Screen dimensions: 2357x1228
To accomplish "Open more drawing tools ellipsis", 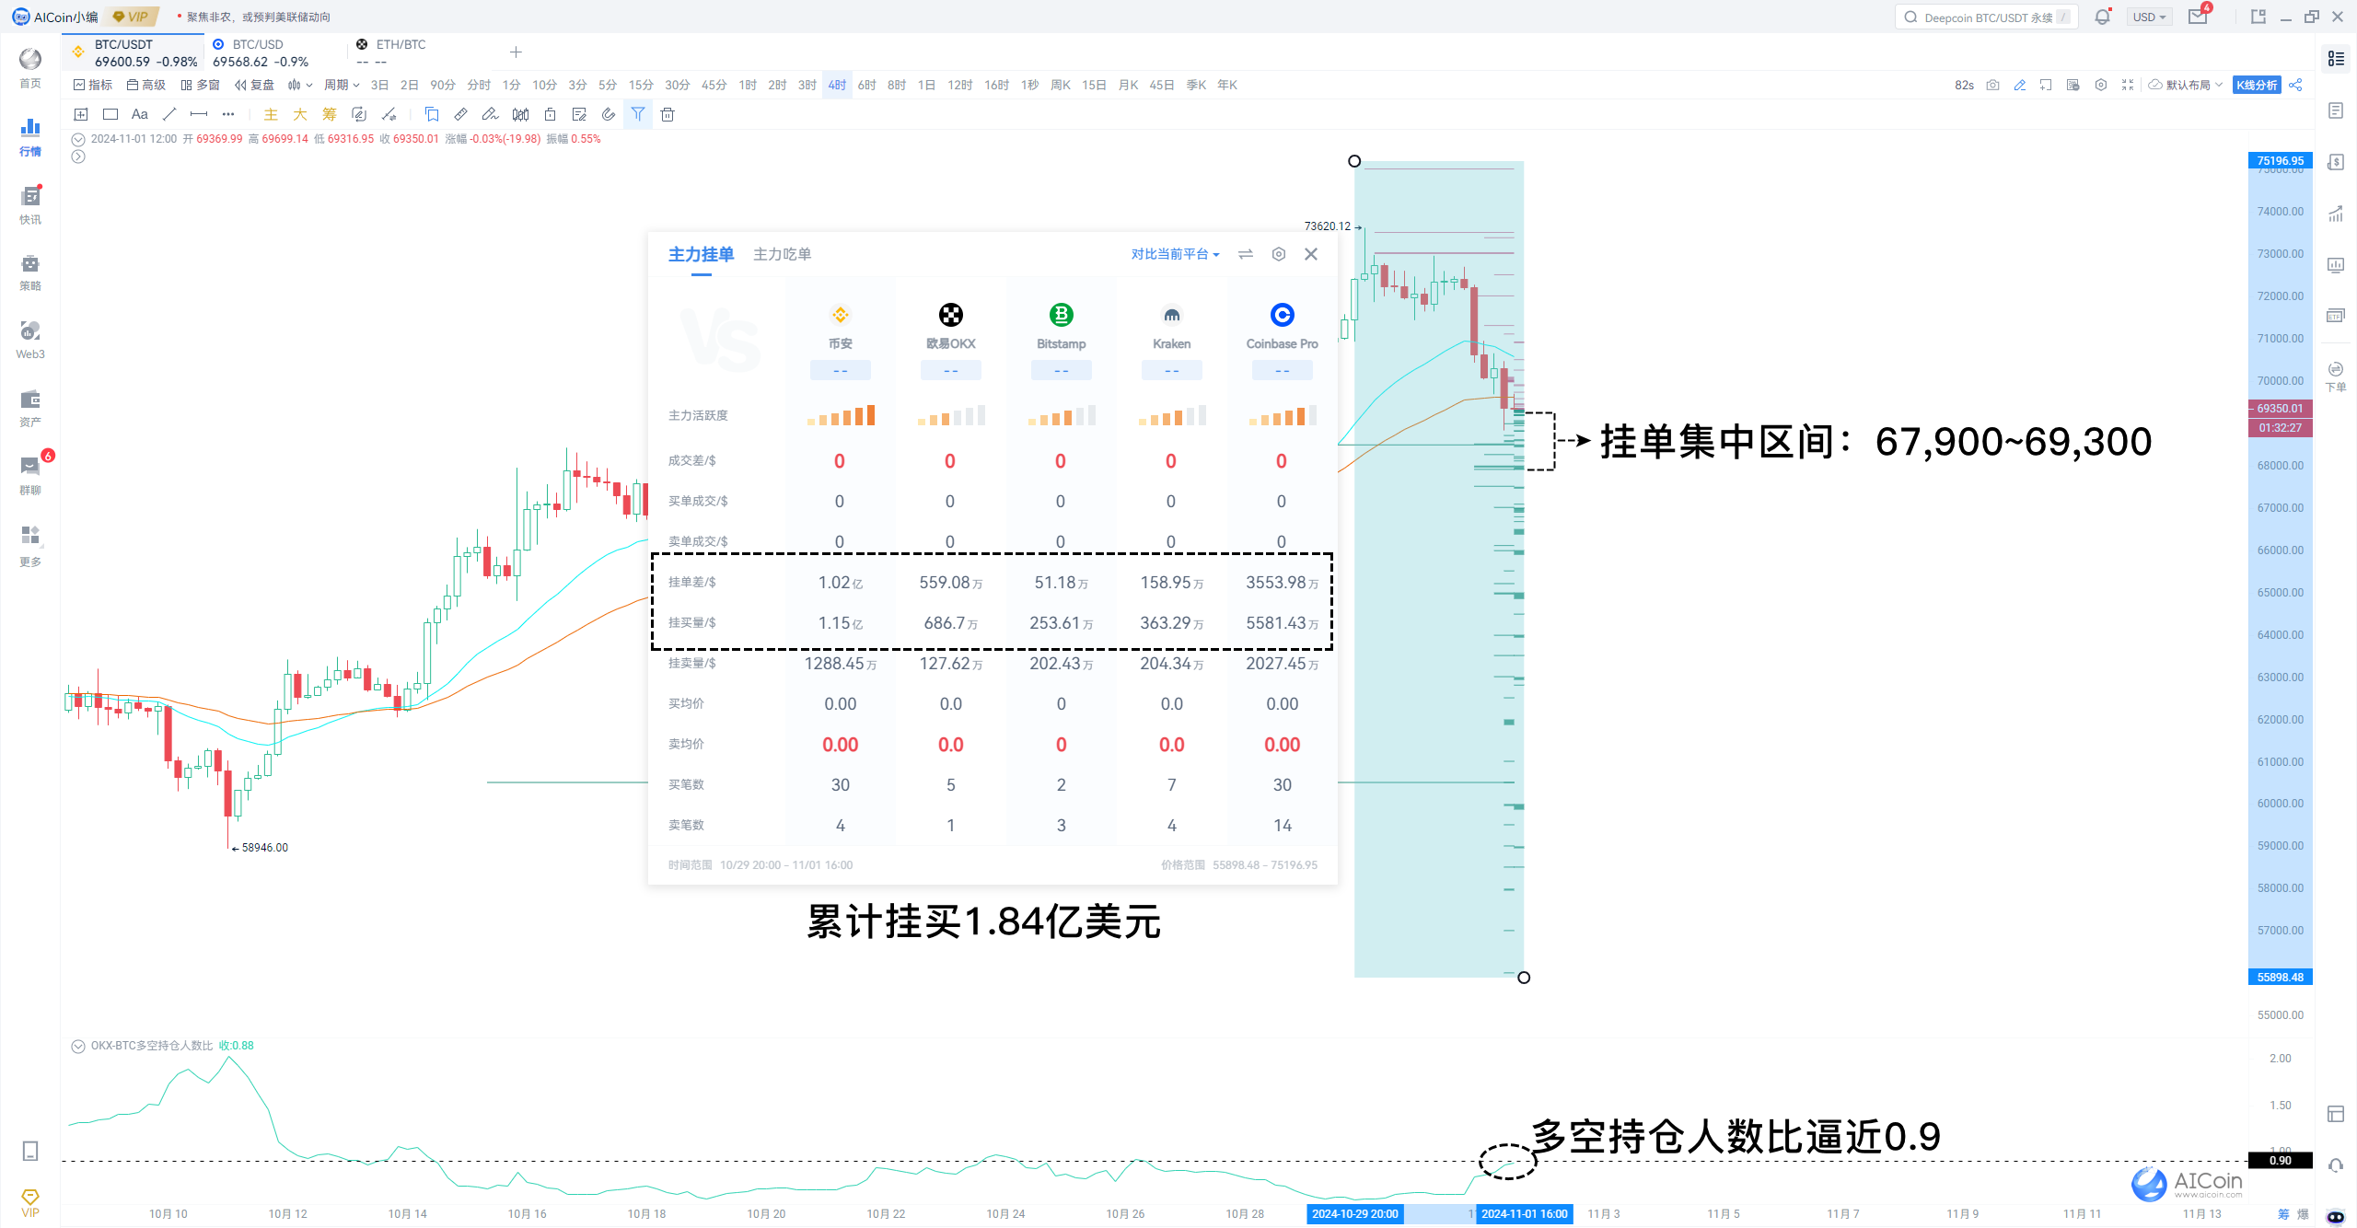I will pyautogui.click(x=228, y=114).
